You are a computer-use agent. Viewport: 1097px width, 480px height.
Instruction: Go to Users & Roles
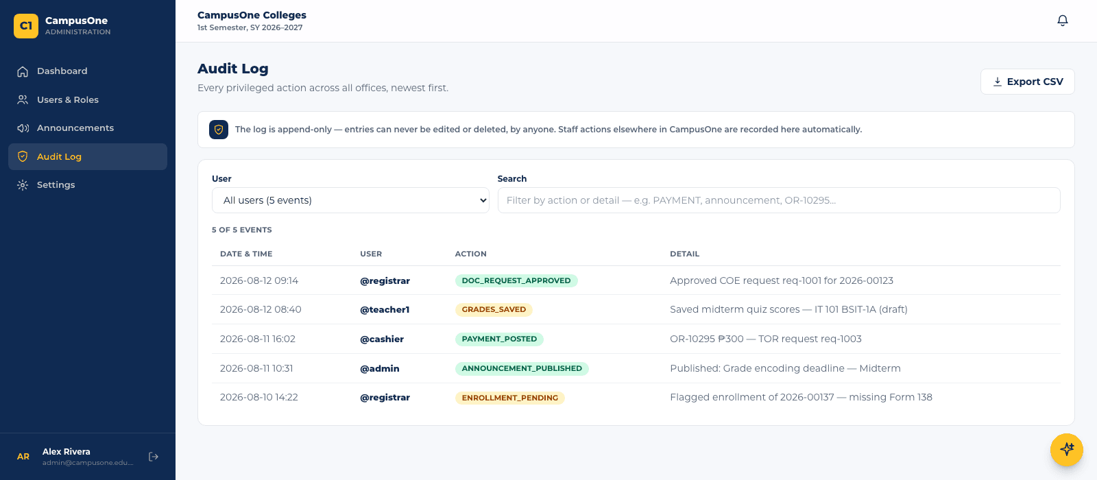point(88,99)
